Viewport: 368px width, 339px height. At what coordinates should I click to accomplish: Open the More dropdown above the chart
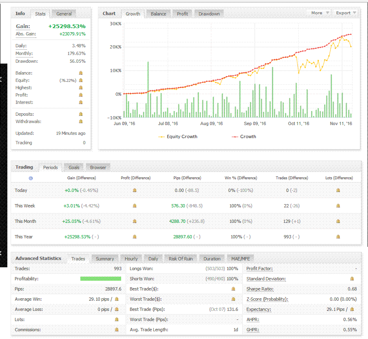[319, 13]
